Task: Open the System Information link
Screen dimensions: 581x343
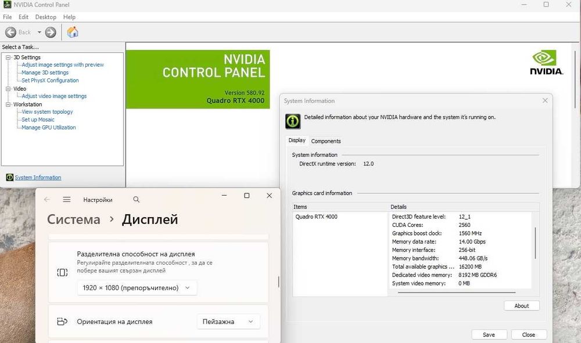Action: tap(38, 178)
